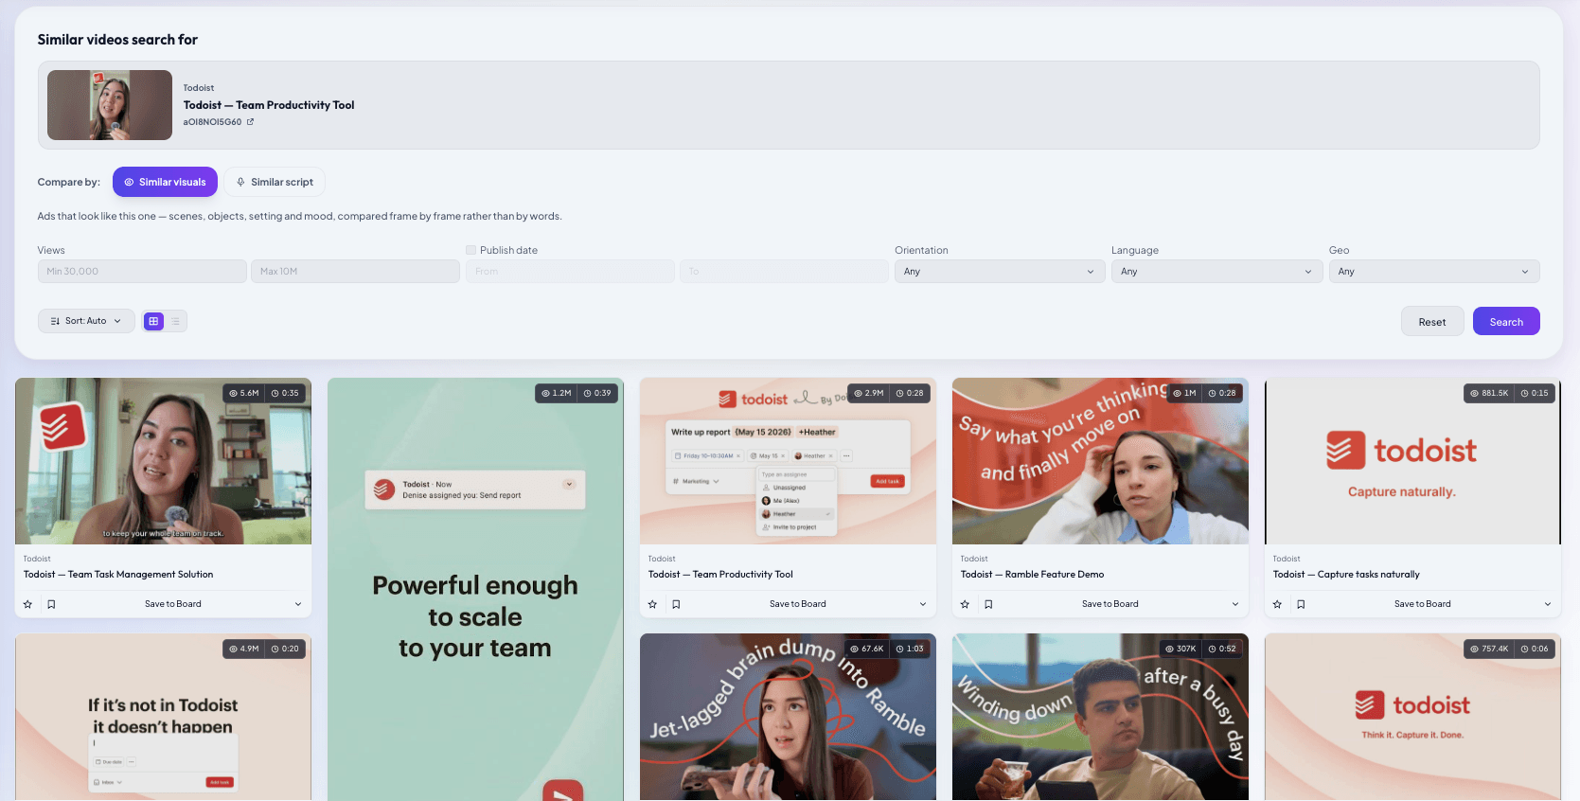Open the Think it. Capture it. Done. video
Viewport: 1580px width, 801px height.
tap(1412, 717)
